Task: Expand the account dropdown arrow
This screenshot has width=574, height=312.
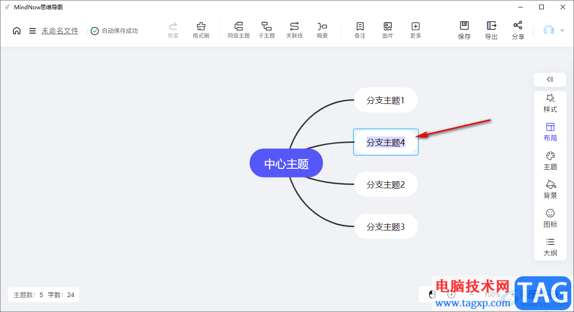Action: (x=562, y=31)
